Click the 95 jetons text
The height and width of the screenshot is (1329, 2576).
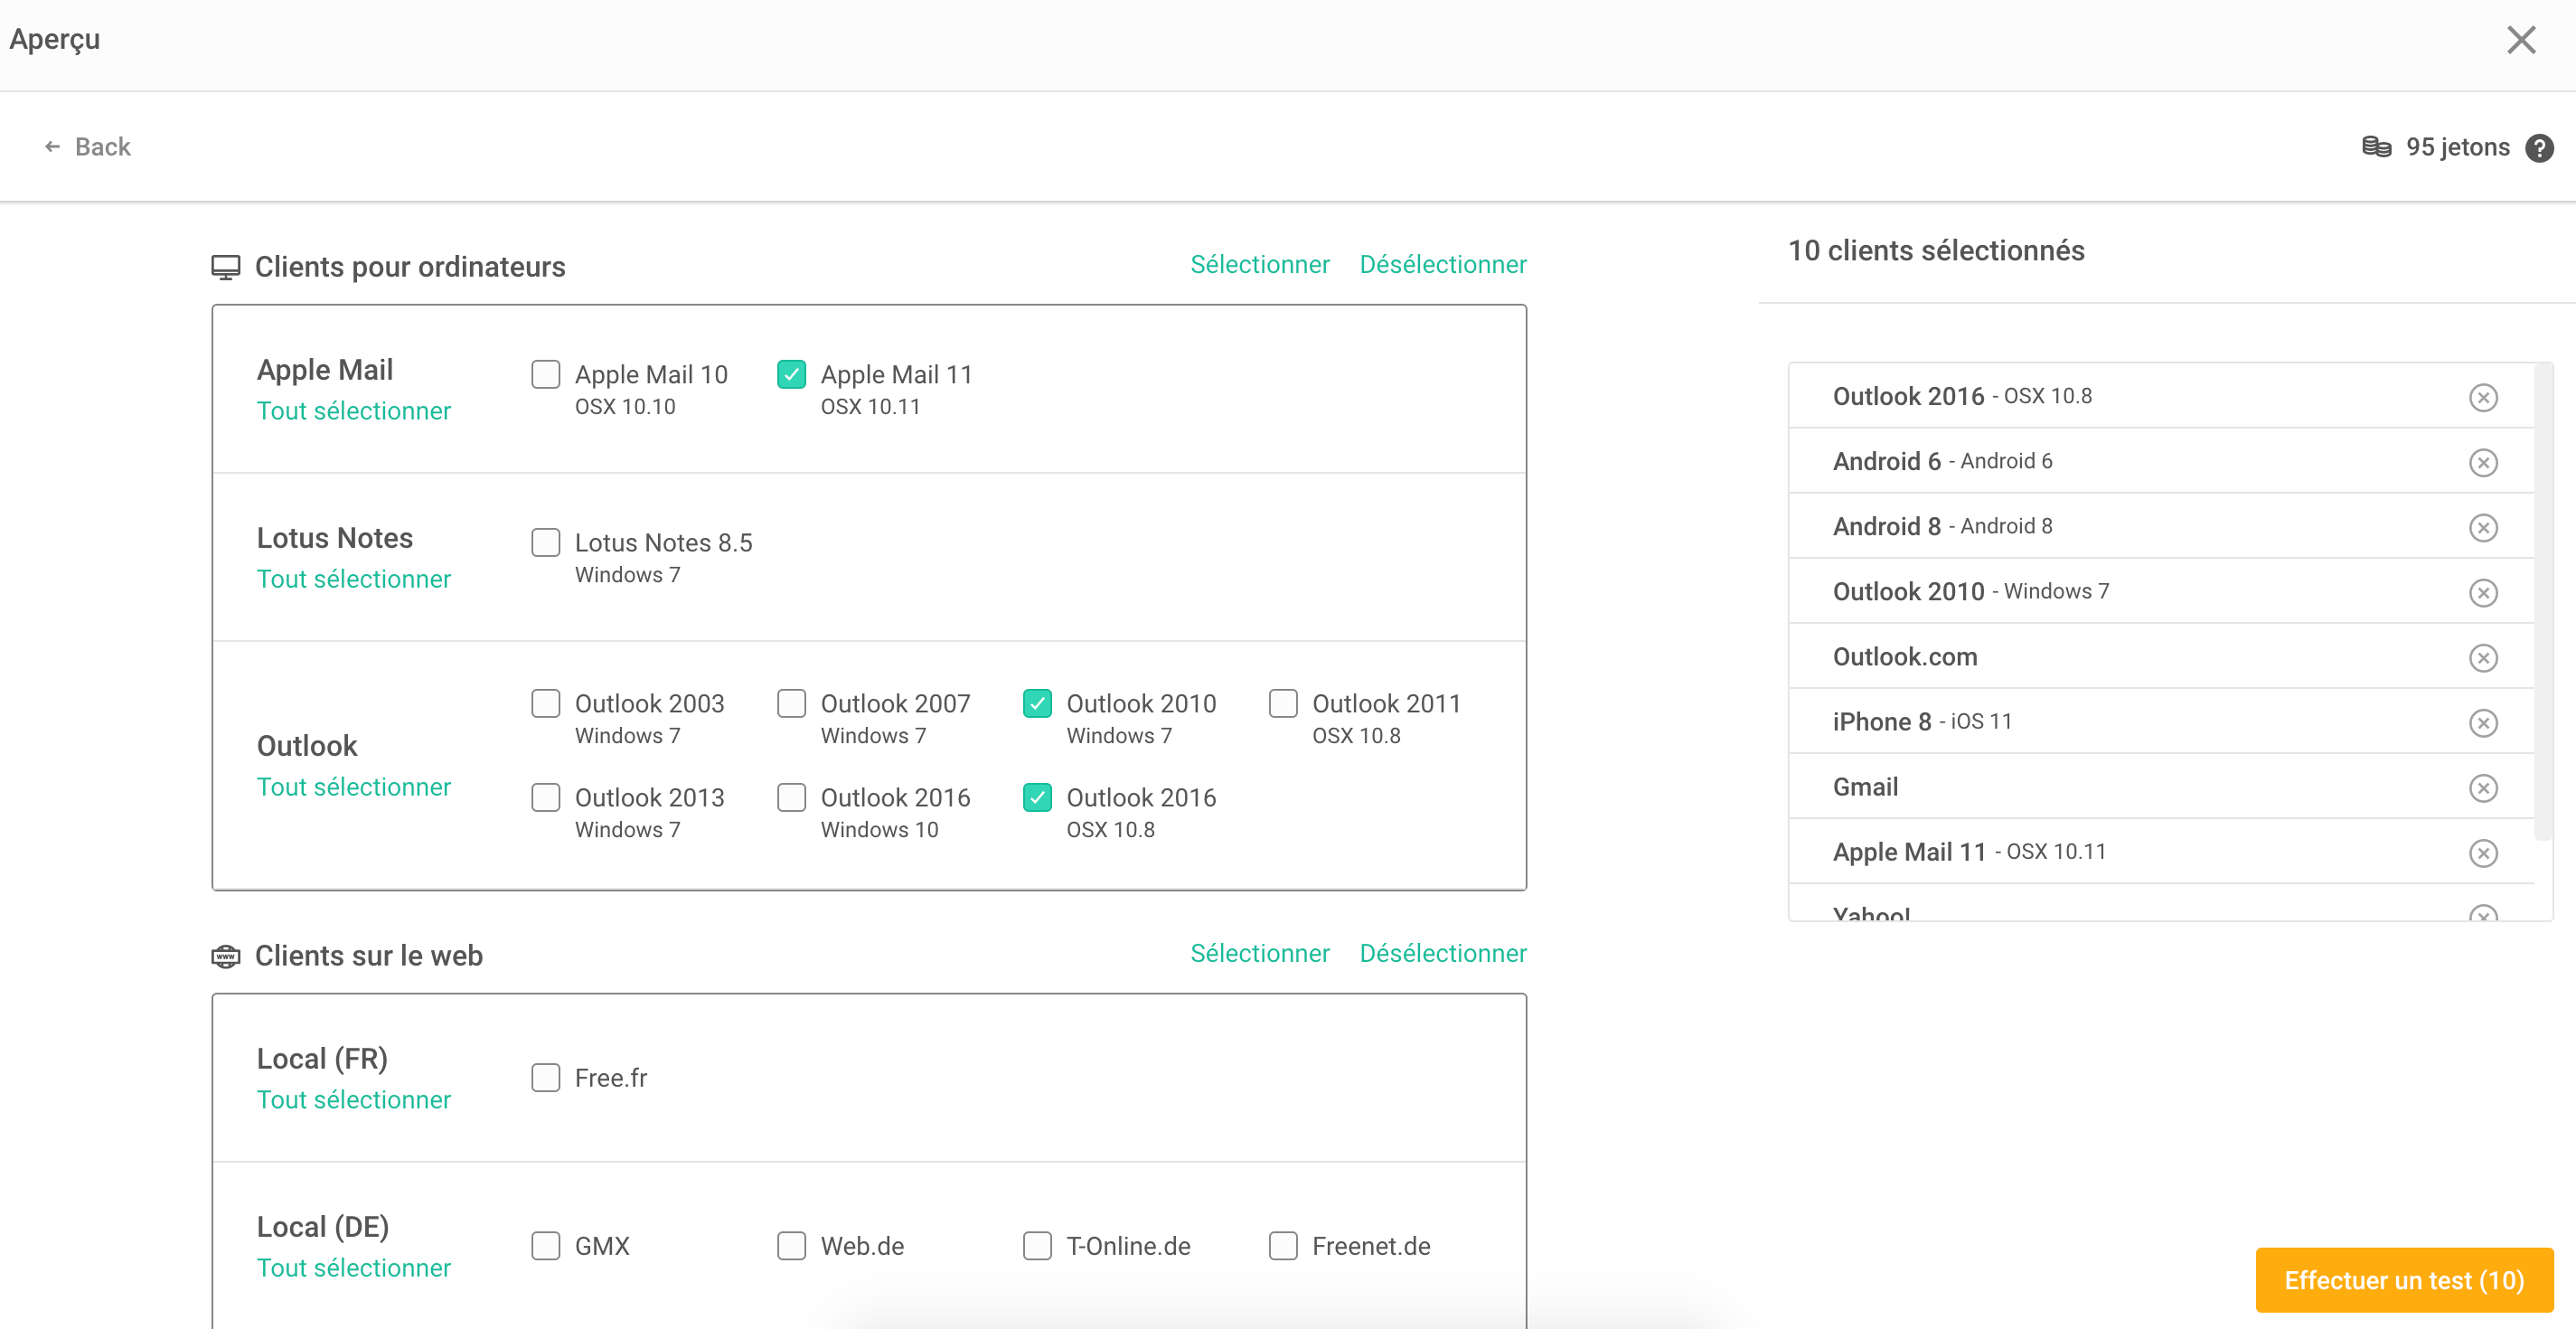(2457, 147)
